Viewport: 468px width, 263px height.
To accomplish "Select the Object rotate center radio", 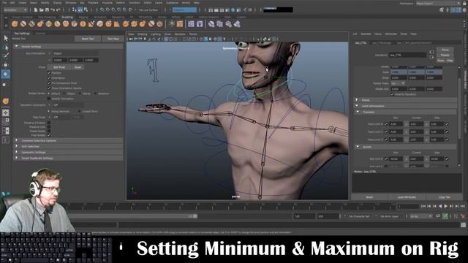I will [65, 94].
